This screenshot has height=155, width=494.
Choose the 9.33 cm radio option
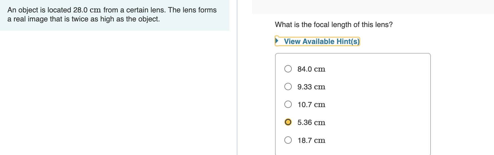point(288,87)
